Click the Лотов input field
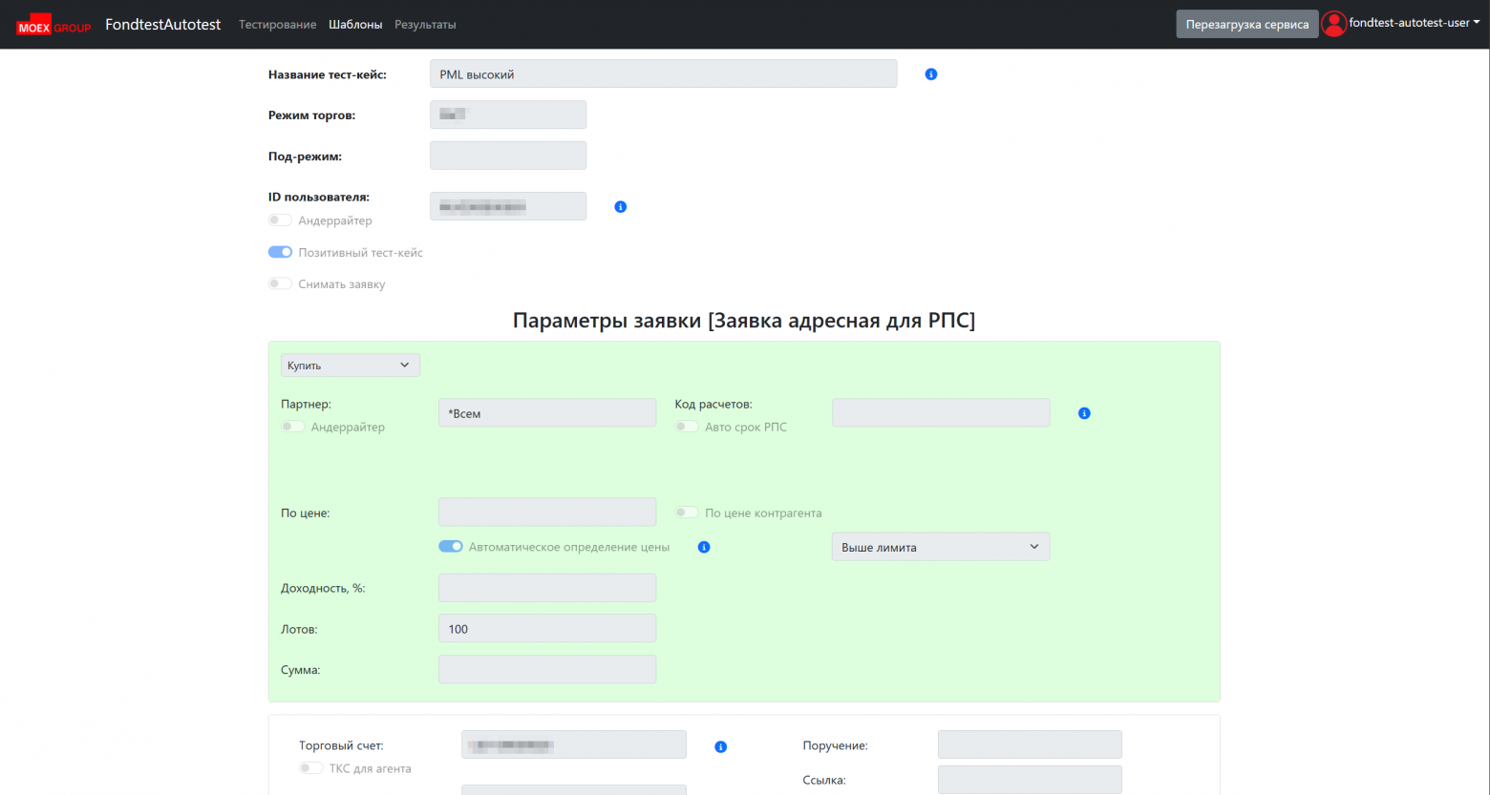1490x795 pixels. [x=546, y=629]
